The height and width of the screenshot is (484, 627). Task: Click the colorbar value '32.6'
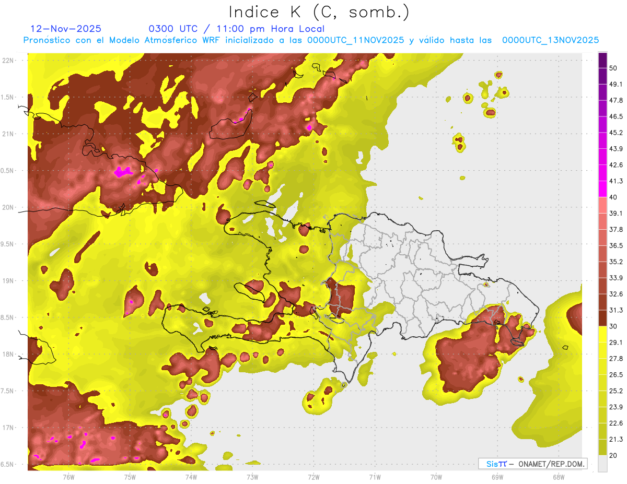pos(616,294)
